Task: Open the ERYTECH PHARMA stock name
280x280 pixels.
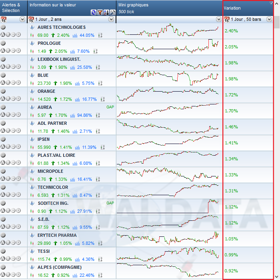Action: [57, 235]
